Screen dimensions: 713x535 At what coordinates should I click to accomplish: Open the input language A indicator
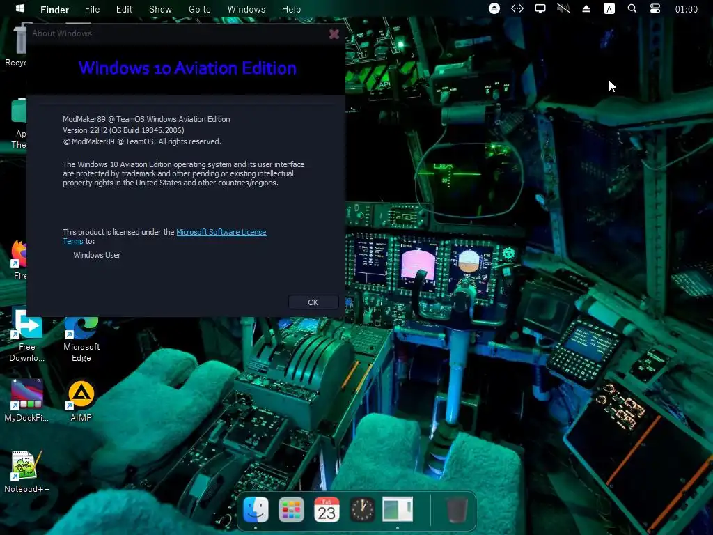(x=609, y=8)
